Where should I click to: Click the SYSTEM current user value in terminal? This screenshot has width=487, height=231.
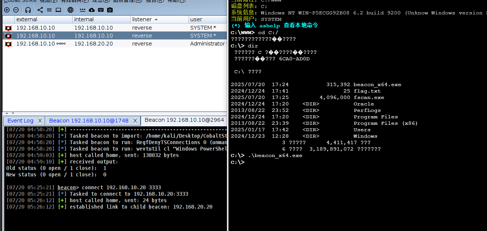click(x=271, y=19)
